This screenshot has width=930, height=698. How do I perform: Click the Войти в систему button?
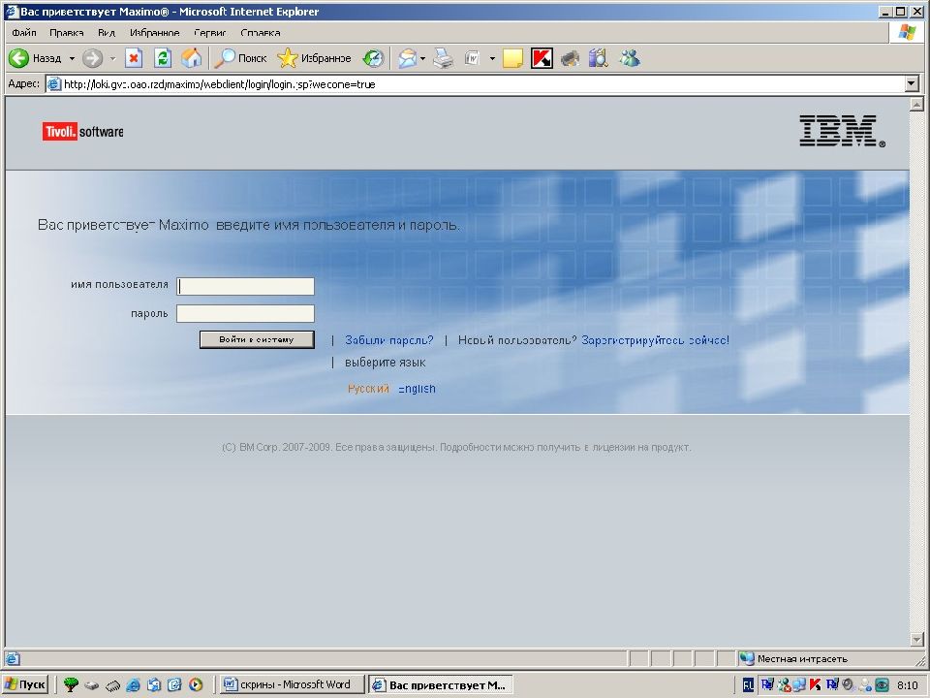pyautogui.click(x=257, y=339)
